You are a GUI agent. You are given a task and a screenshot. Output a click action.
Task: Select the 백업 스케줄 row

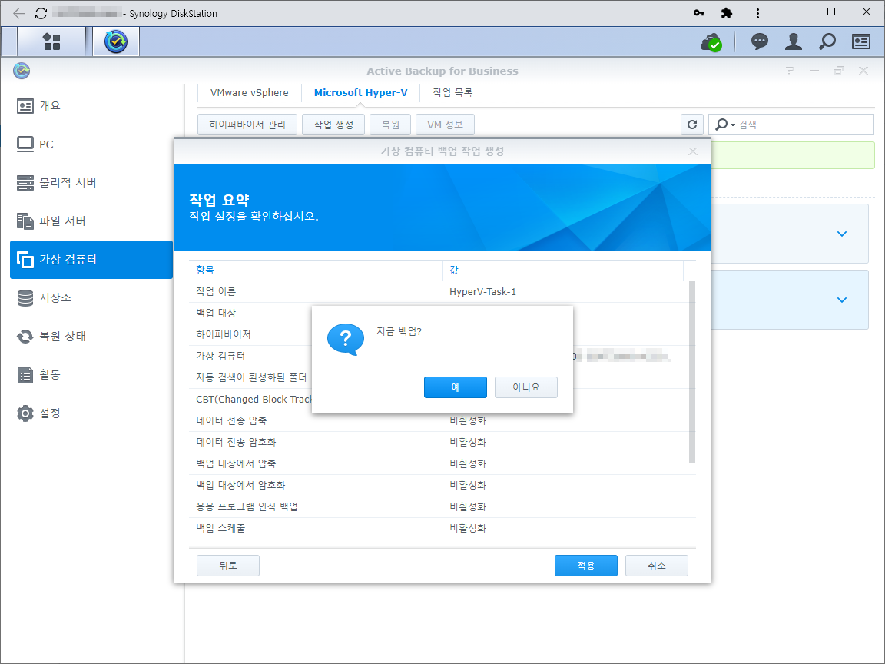[x=439, y=528]
